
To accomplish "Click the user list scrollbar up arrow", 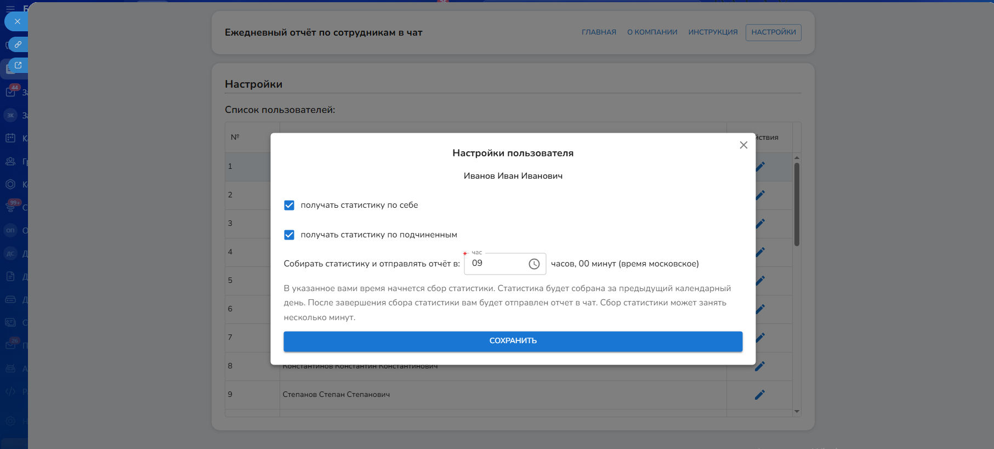I will pos(797,158).
